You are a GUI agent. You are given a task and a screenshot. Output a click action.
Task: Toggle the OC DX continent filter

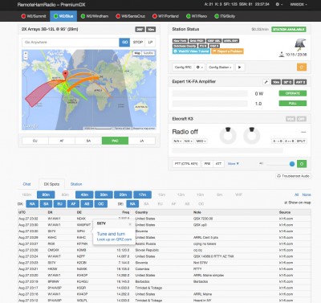(x=101, y=204)
